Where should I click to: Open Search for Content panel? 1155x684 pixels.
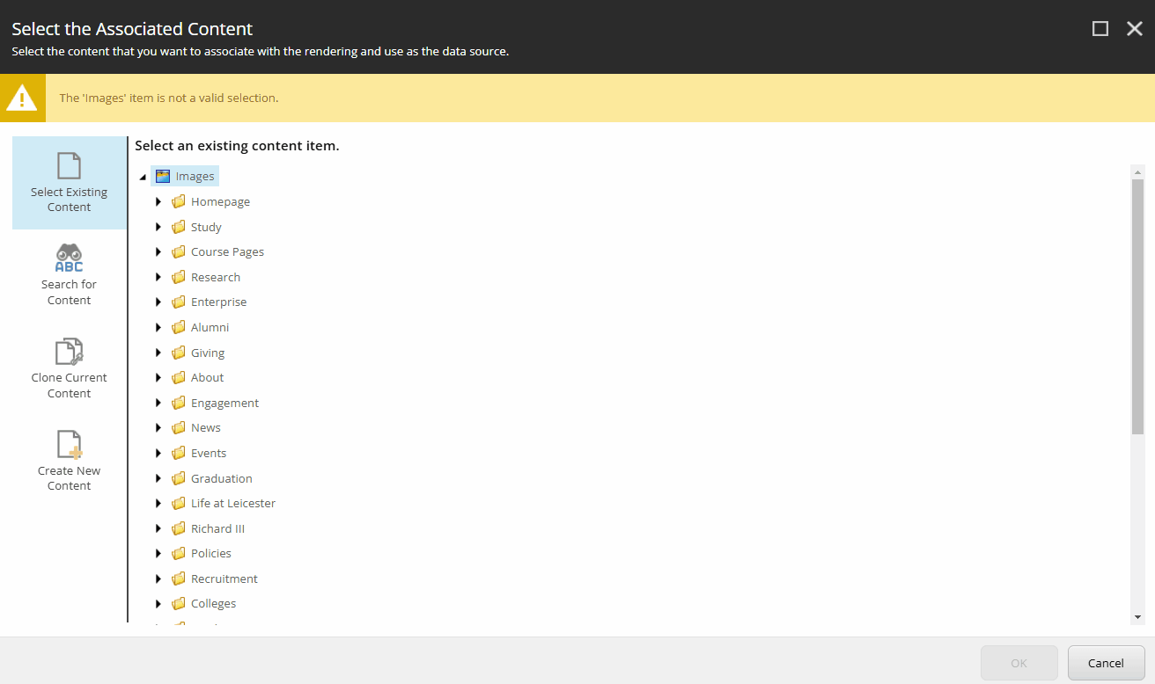pyautogui.click(x=69, y=275)
